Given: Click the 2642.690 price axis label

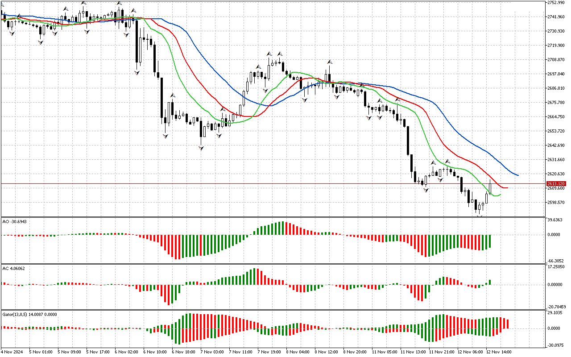Looking at the screenshot, I should coord(556,145).
